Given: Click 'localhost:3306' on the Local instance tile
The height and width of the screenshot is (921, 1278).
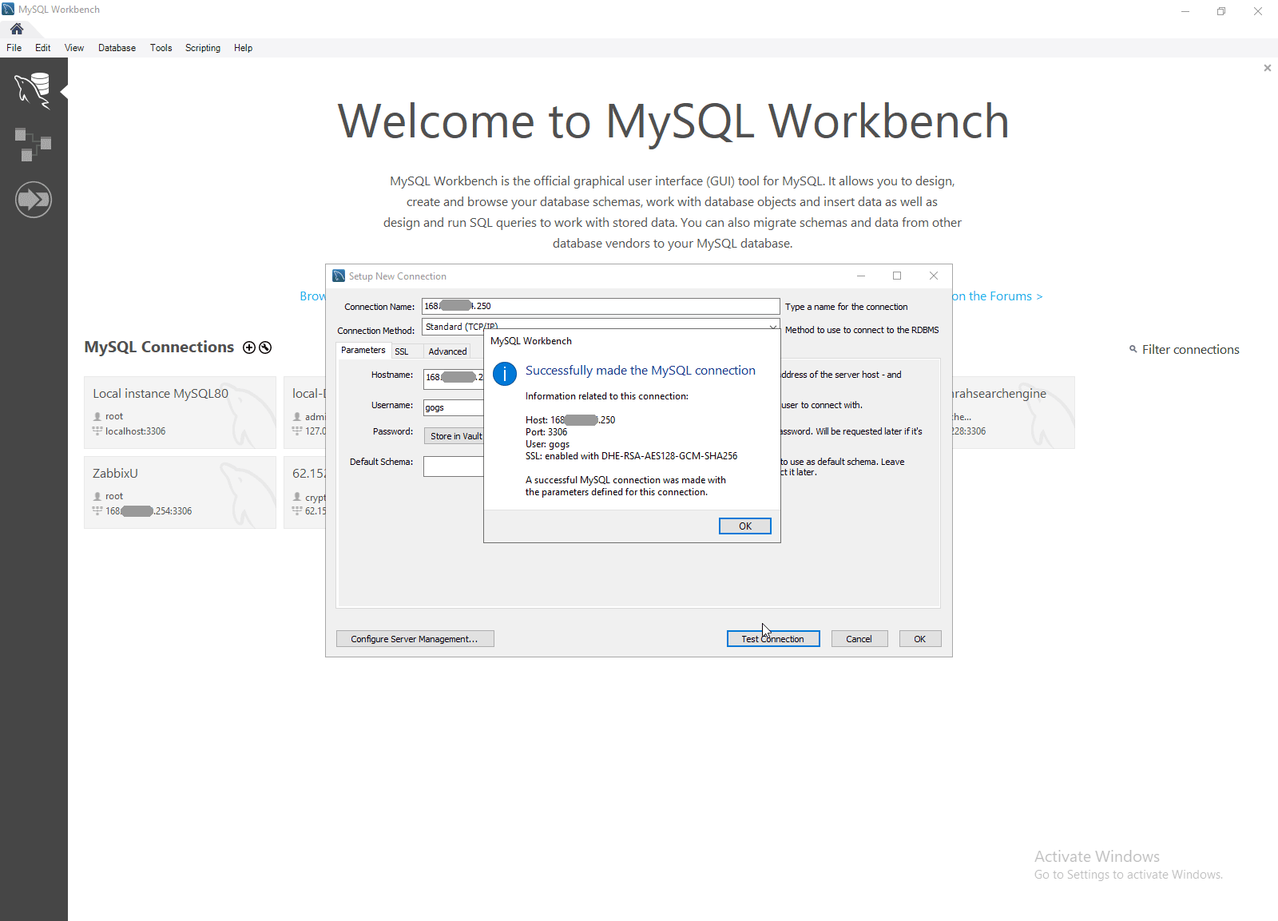Looking at the screenshot, I should click(136, 431).
